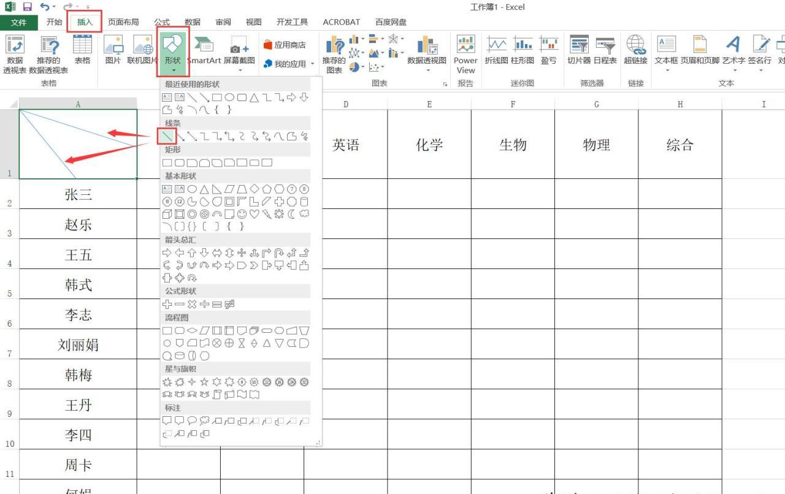Expand the 图表 group dialog launcher
The height and width of the screenshot is (494, 785).
click(x=445, y=84)
